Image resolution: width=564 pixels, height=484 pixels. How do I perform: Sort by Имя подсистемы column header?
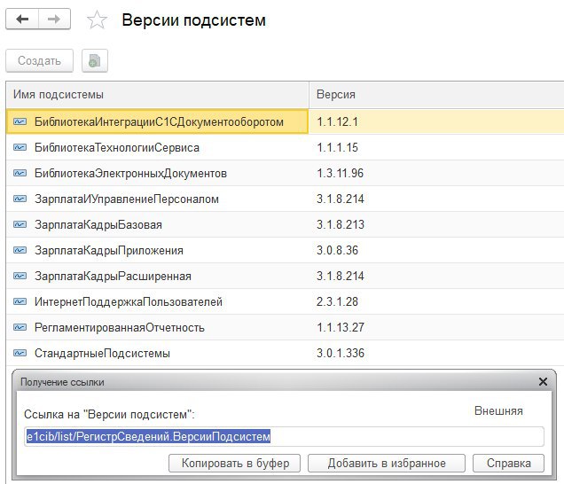tap(158, 95)
